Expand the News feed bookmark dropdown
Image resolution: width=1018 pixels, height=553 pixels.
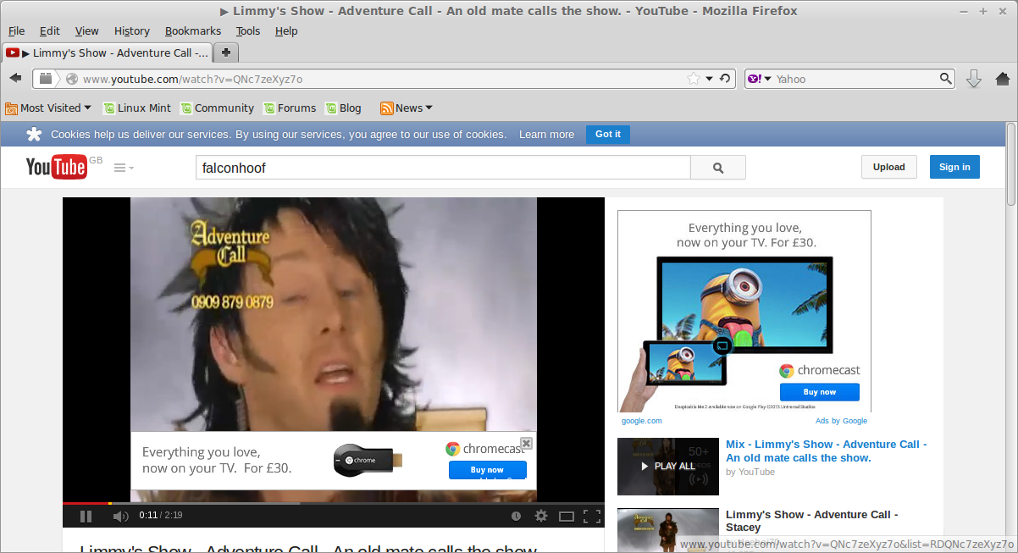407,108
